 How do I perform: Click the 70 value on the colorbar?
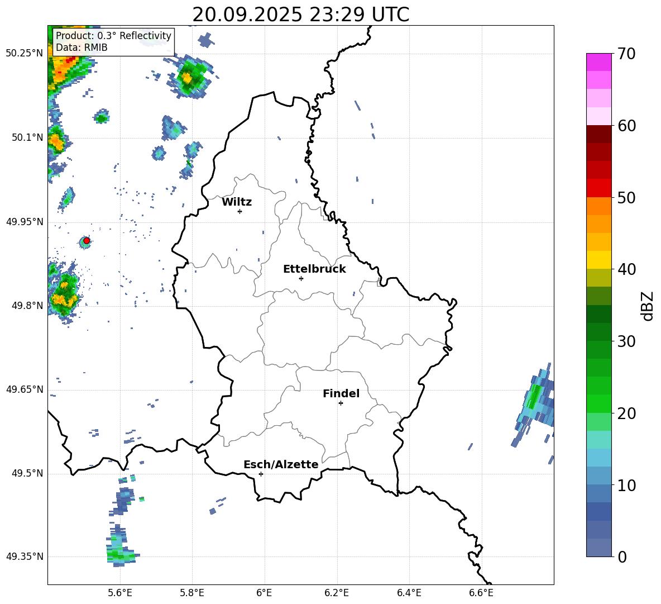[x=626, y=54]
